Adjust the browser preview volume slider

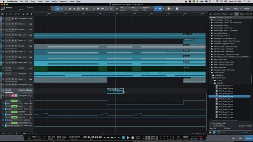coord(243,133)
